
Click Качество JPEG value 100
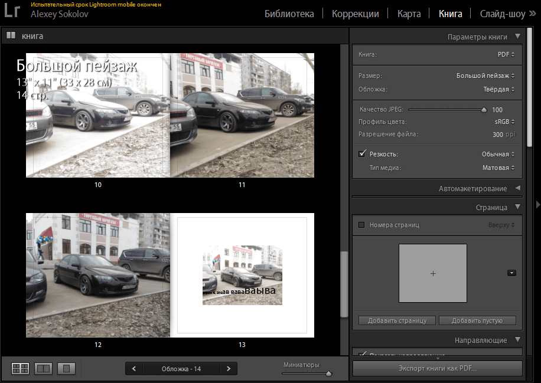(x=497, y=110)
